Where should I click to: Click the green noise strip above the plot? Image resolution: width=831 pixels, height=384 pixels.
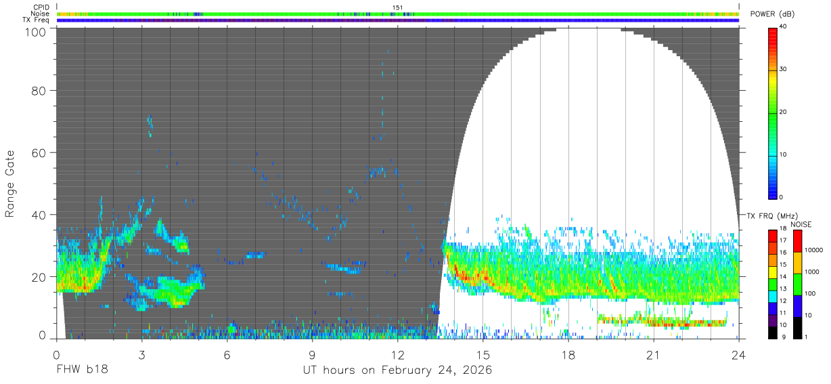(x=397, y=14)
